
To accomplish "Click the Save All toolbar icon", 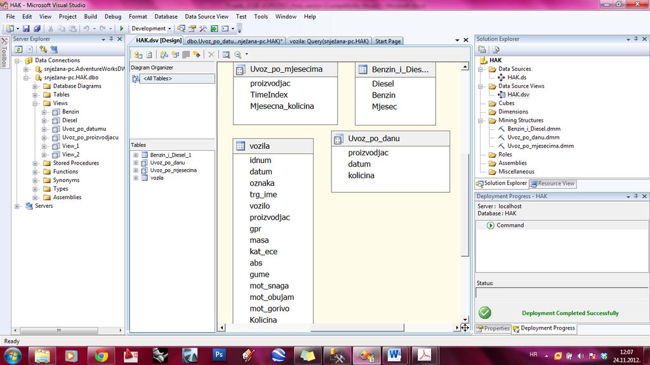I will 37,29.
